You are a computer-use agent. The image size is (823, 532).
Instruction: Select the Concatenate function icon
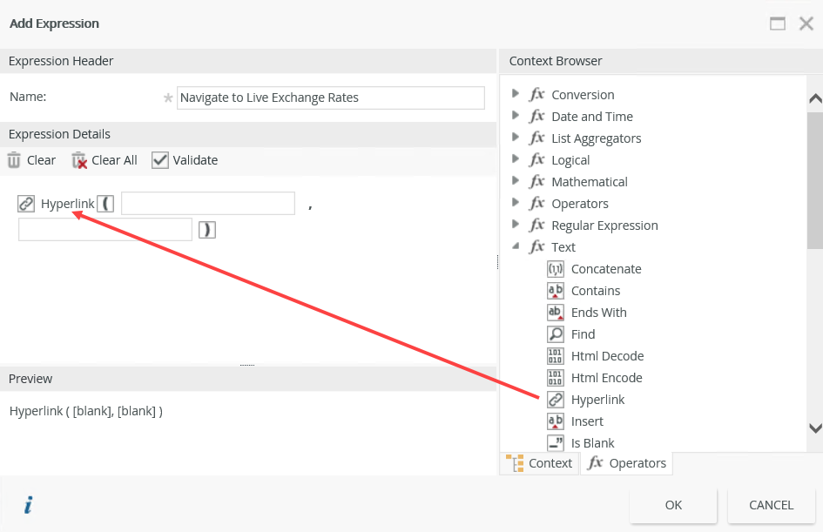click(556, 269)
